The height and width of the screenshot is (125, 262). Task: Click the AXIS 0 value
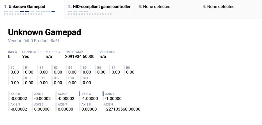(x=19, y=99)
